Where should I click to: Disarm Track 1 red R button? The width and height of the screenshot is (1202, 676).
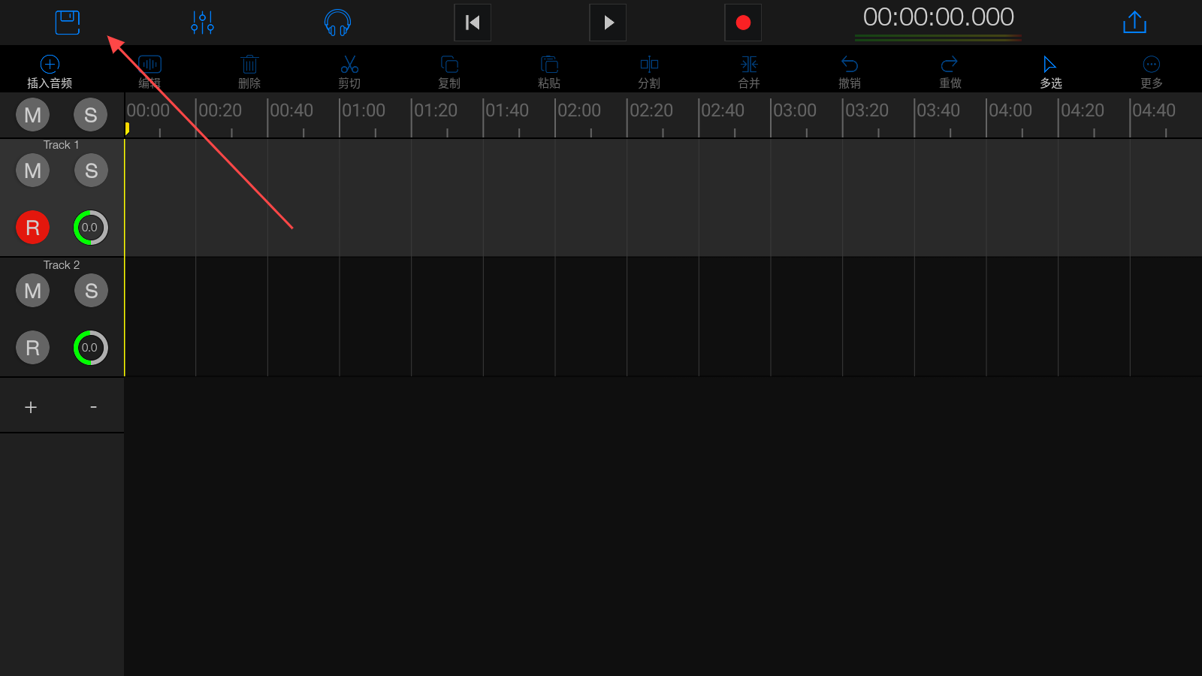(x=32, y=228)
